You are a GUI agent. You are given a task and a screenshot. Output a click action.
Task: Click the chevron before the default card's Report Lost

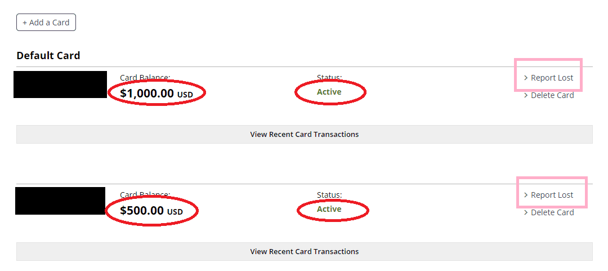(526, 78)
